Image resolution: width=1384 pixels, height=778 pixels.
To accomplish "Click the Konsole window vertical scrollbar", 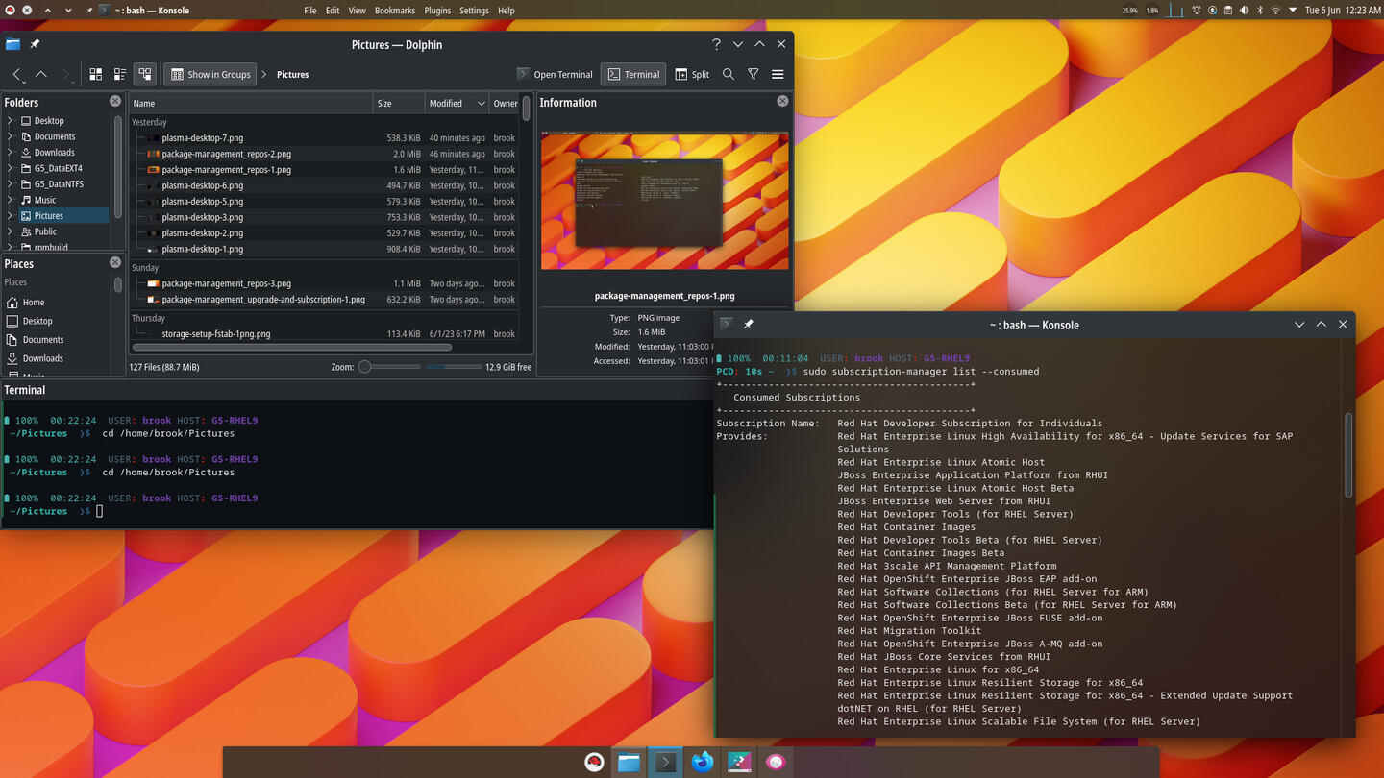I will tap(1348, 455).
